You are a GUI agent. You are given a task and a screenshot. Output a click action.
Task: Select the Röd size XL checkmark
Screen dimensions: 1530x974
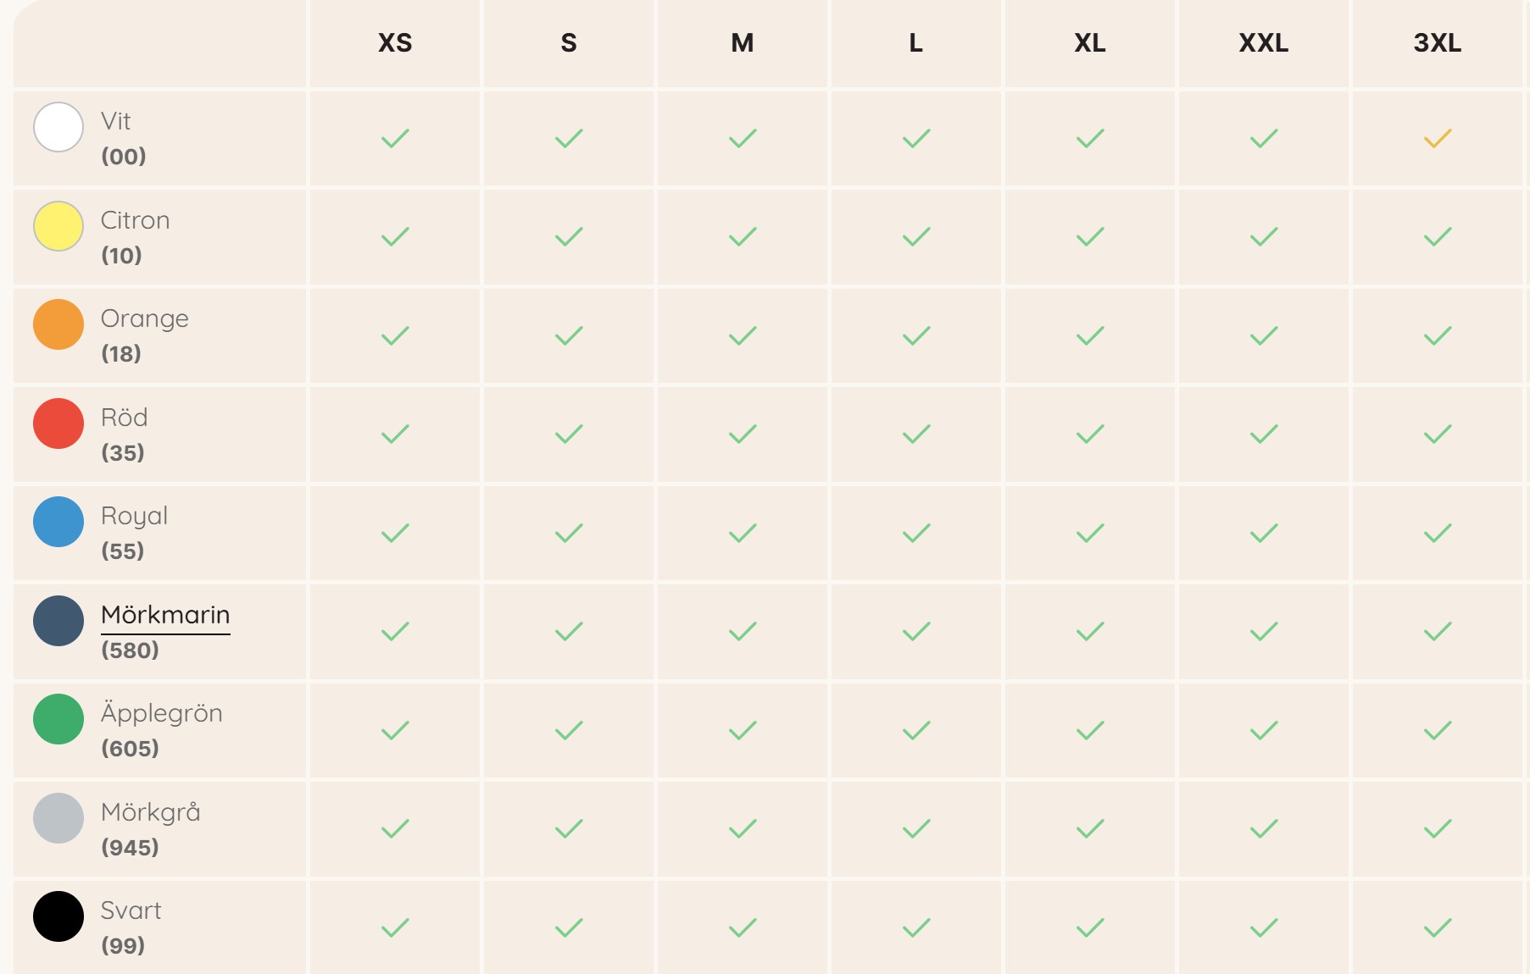(1090, 434)
